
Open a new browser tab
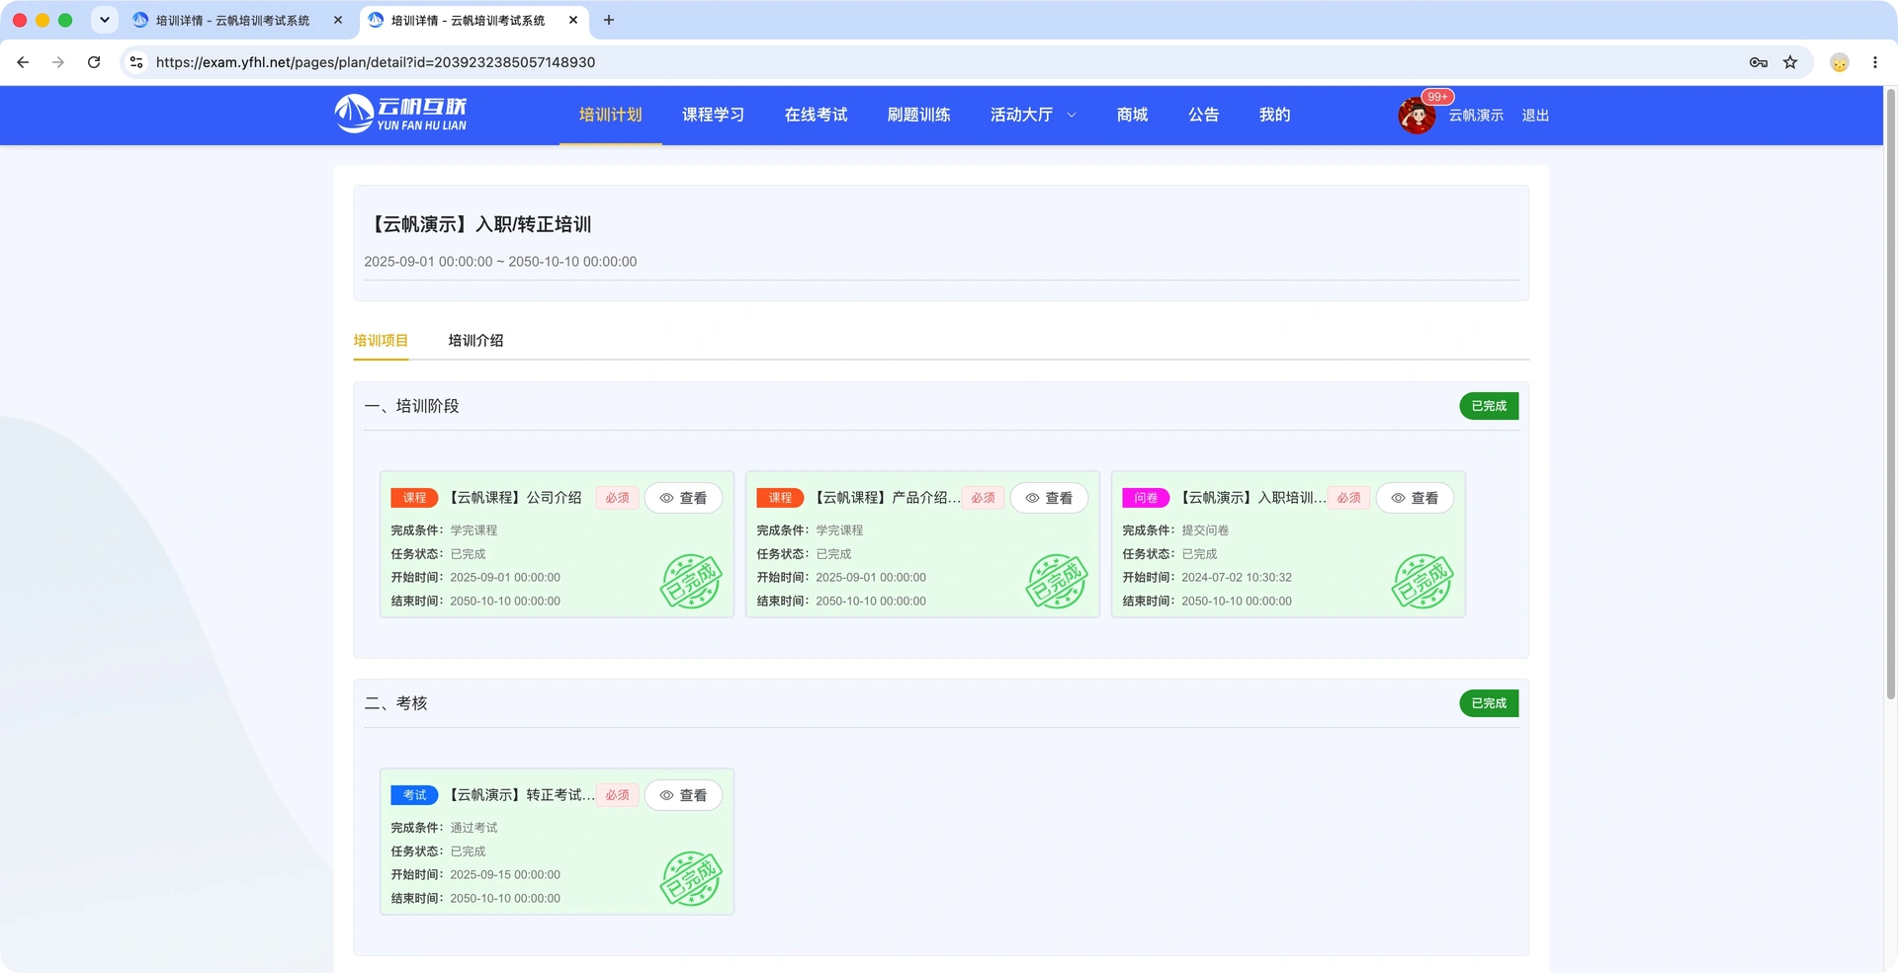click(609, 20)
